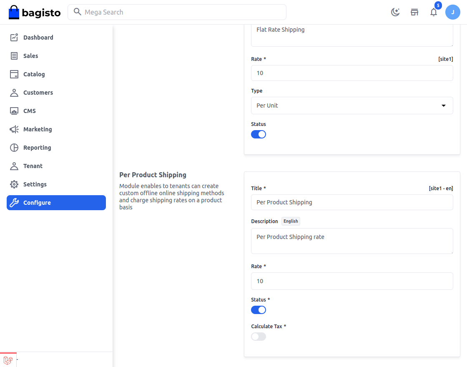467x367 pixels.
Task: Click the Settings gear icon in sidebar
Action: click(14, 184)
